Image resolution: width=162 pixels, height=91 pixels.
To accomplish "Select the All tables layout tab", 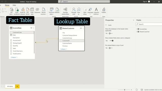I will coord(10,86).
